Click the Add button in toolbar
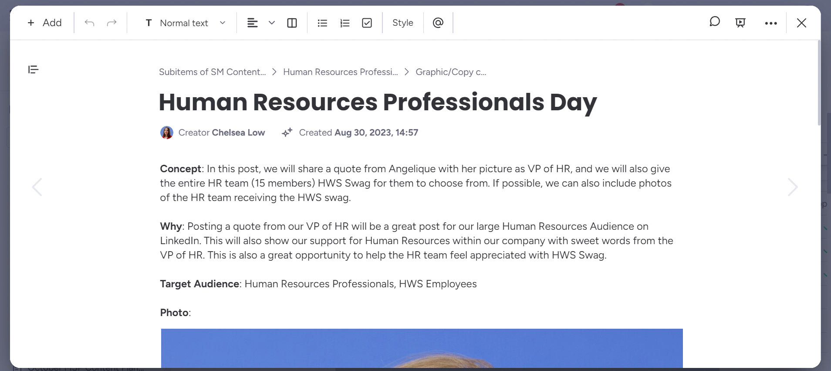 click(x=44, y=23)
